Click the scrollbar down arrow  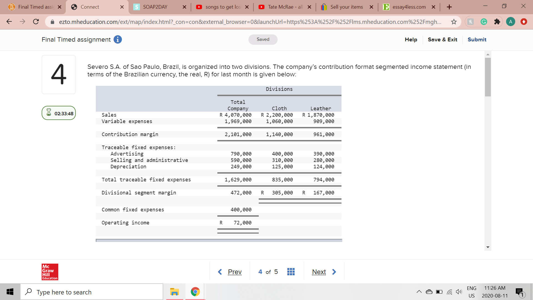tap(488, 247)
